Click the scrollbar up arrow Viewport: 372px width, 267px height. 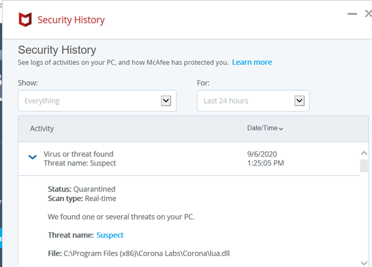[x=364, y=153]
